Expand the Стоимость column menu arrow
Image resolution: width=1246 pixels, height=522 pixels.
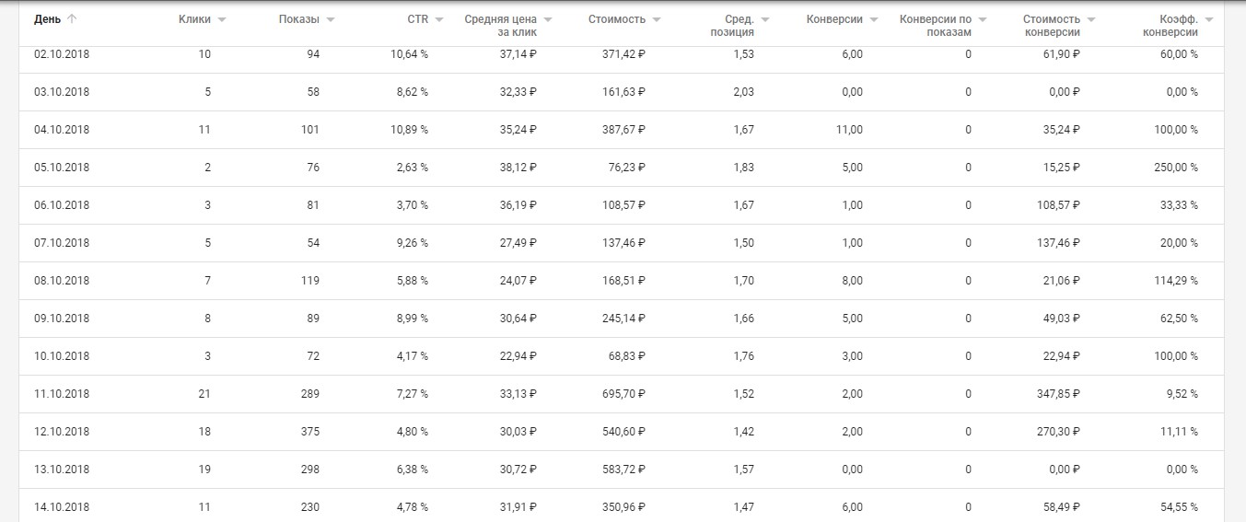(657, 19)
